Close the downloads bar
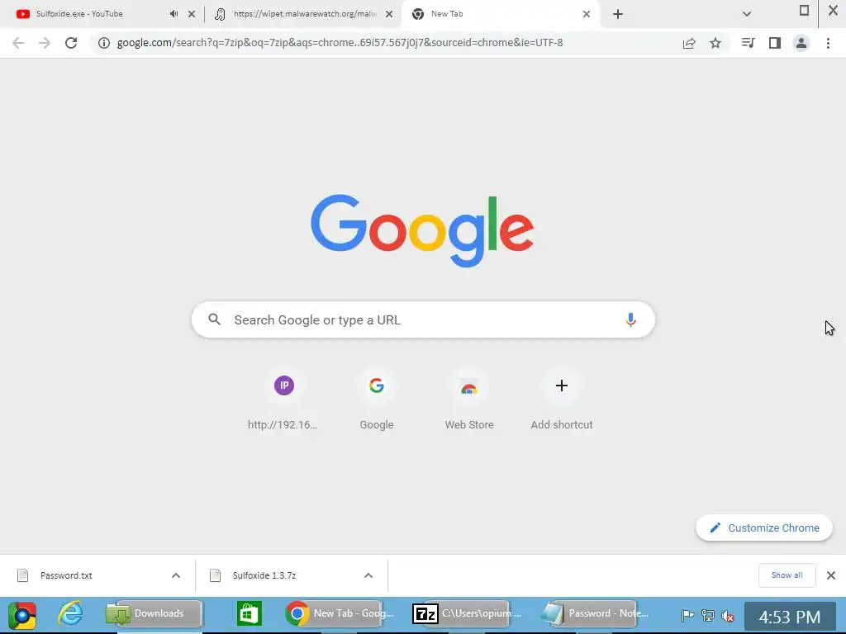This screenshot has height=634, width=846. click(x=831, y=575)
